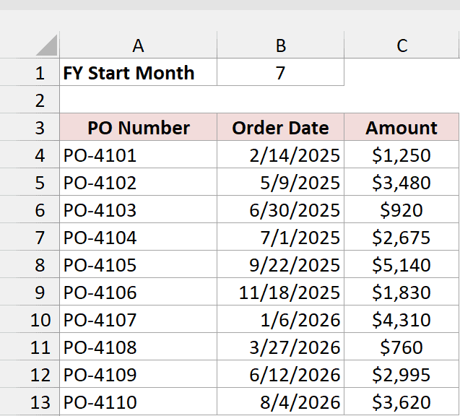Select cell PO-4105
Screen dimensions: 460x416
[138, 264]
